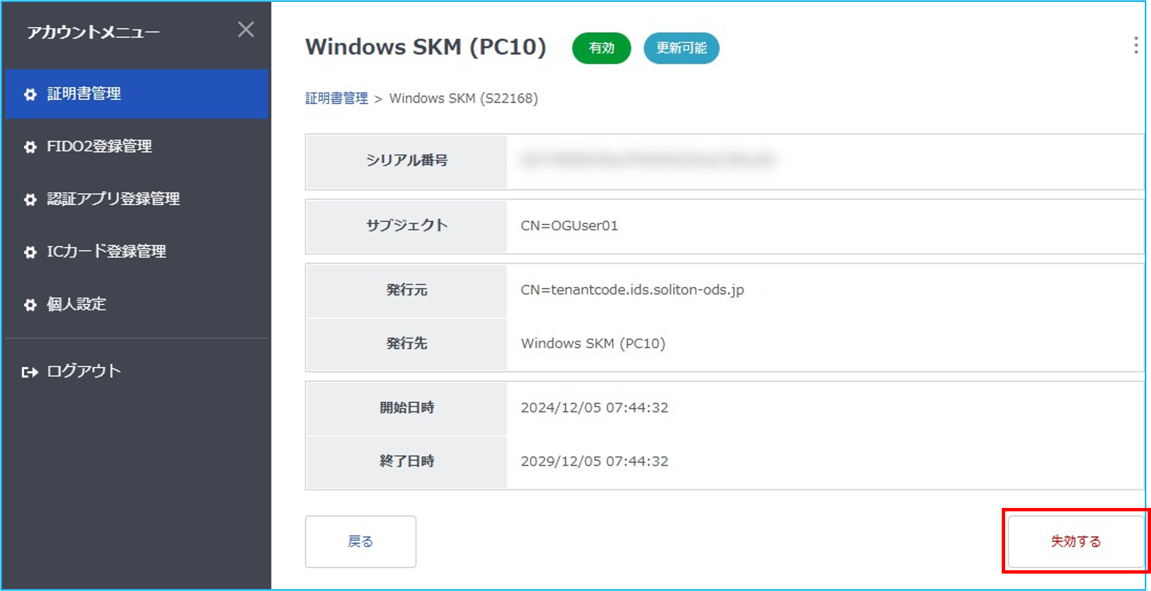This screenshot has height=591, width=1151.
Task: Click the 開始日時 label cell
Action: coord(407,408)
